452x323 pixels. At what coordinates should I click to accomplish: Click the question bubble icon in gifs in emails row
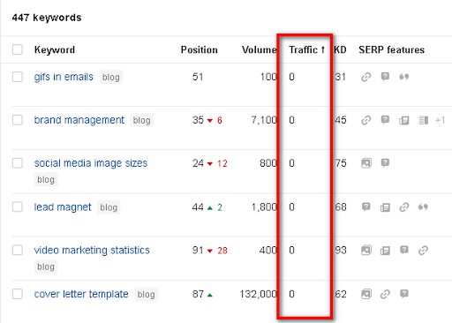point(385,77)
